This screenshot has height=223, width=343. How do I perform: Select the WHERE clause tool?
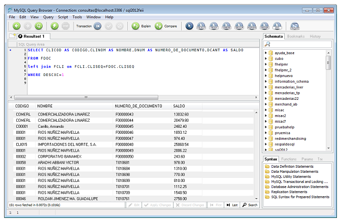pyautogui.click(x=226, y=26)
